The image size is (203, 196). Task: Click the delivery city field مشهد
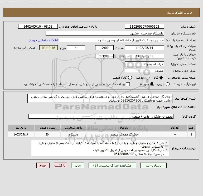tap(144, 71)
